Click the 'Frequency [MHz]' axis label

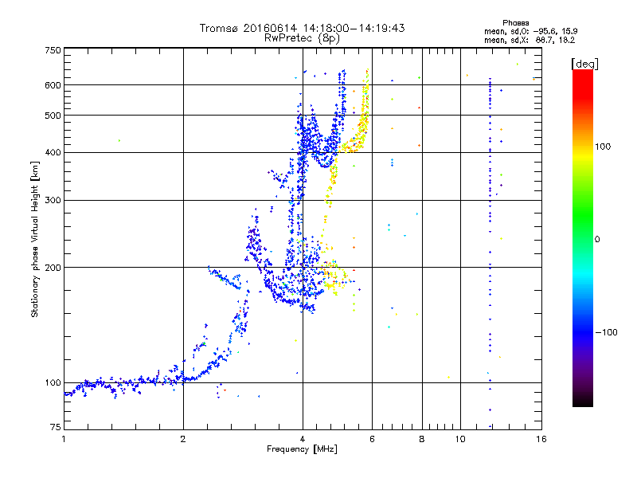[x=302, y=449]
